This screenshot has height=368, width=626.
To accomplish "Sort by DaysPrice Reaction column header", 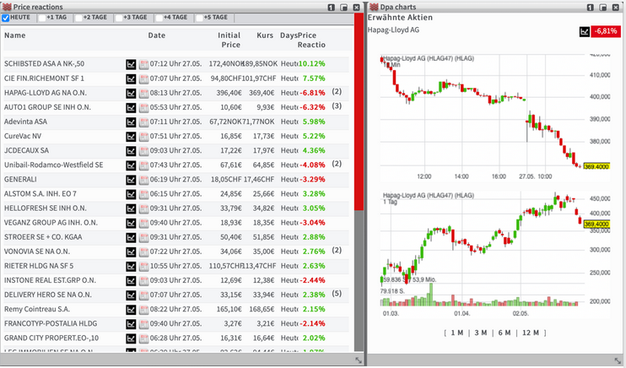I will [303, 40].
